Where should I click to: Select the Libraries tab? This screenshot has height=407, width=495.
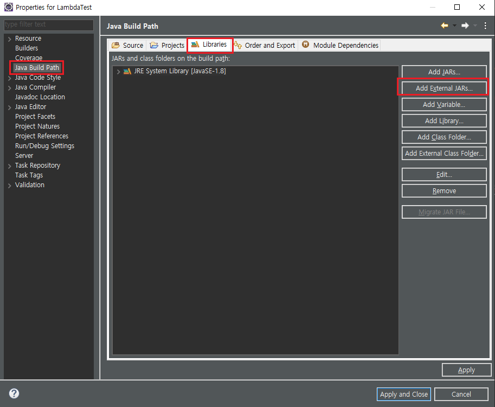(x=210, y=44)
